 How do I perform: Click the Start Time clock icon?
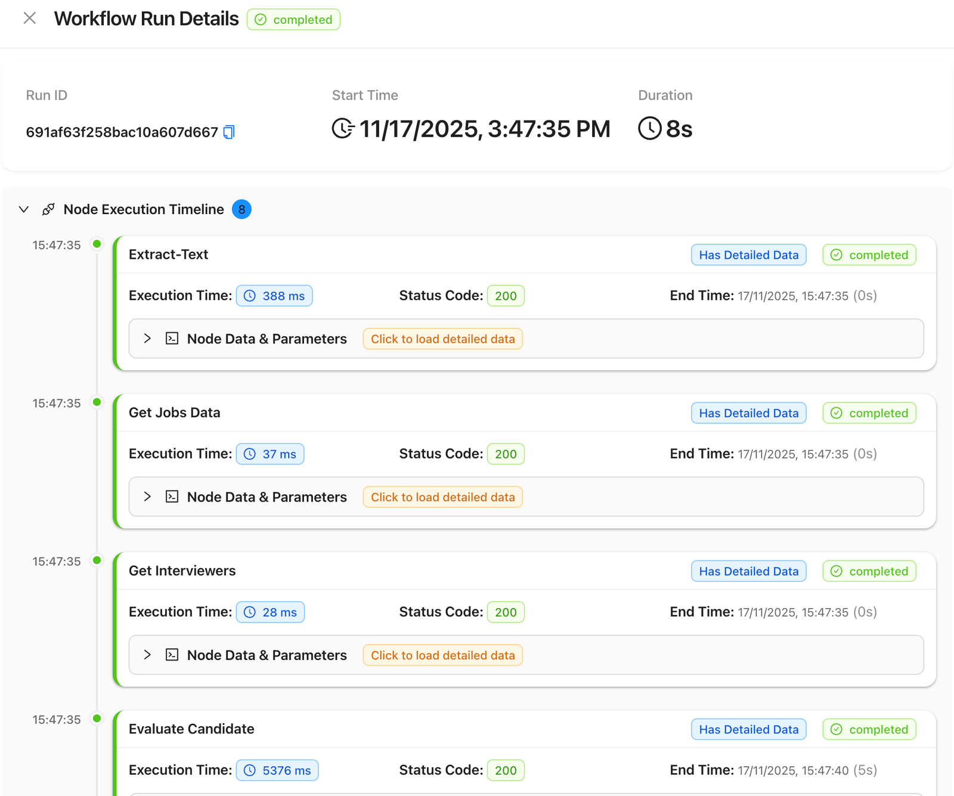(x=343, y=128)
